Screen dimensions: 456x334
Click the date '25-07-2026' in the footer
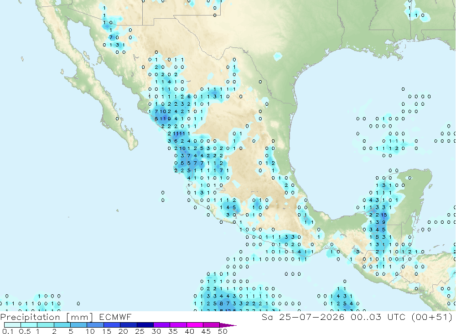click(312, 317)
